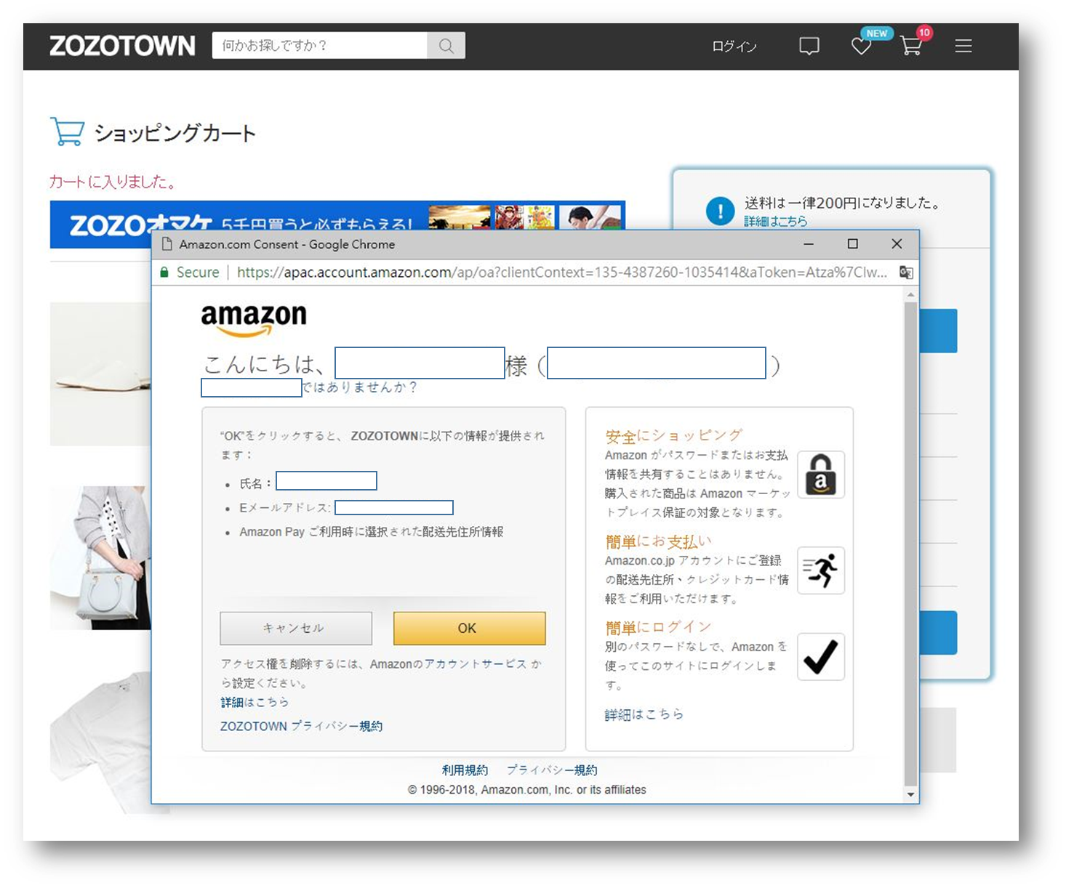Focus the 何かお探しですか search field
This screenshot has height=888, width=1066.
pos(320,46)
